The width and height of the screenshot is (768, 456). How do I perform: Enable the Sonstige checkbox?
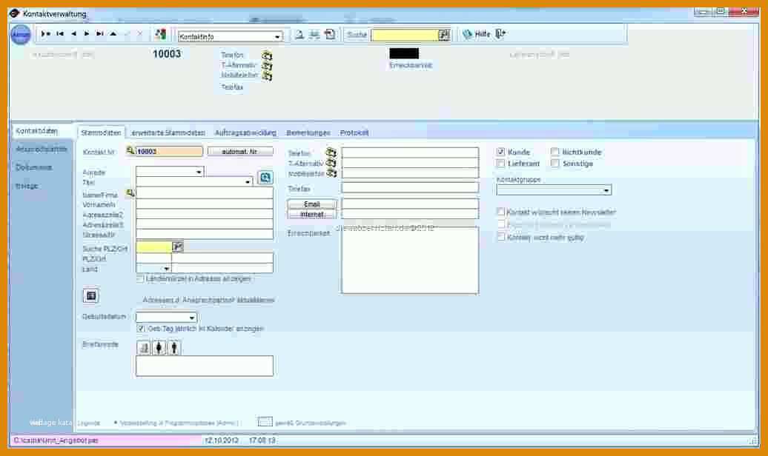[555, 164]
